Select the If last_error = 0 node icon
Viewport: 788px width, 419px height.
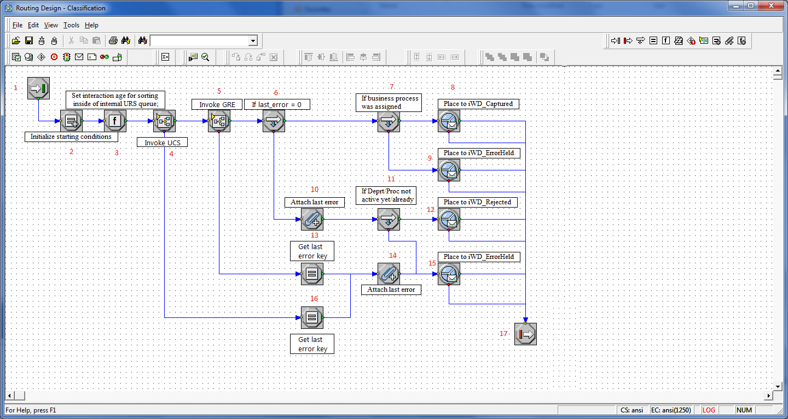[x=274, y=121]
